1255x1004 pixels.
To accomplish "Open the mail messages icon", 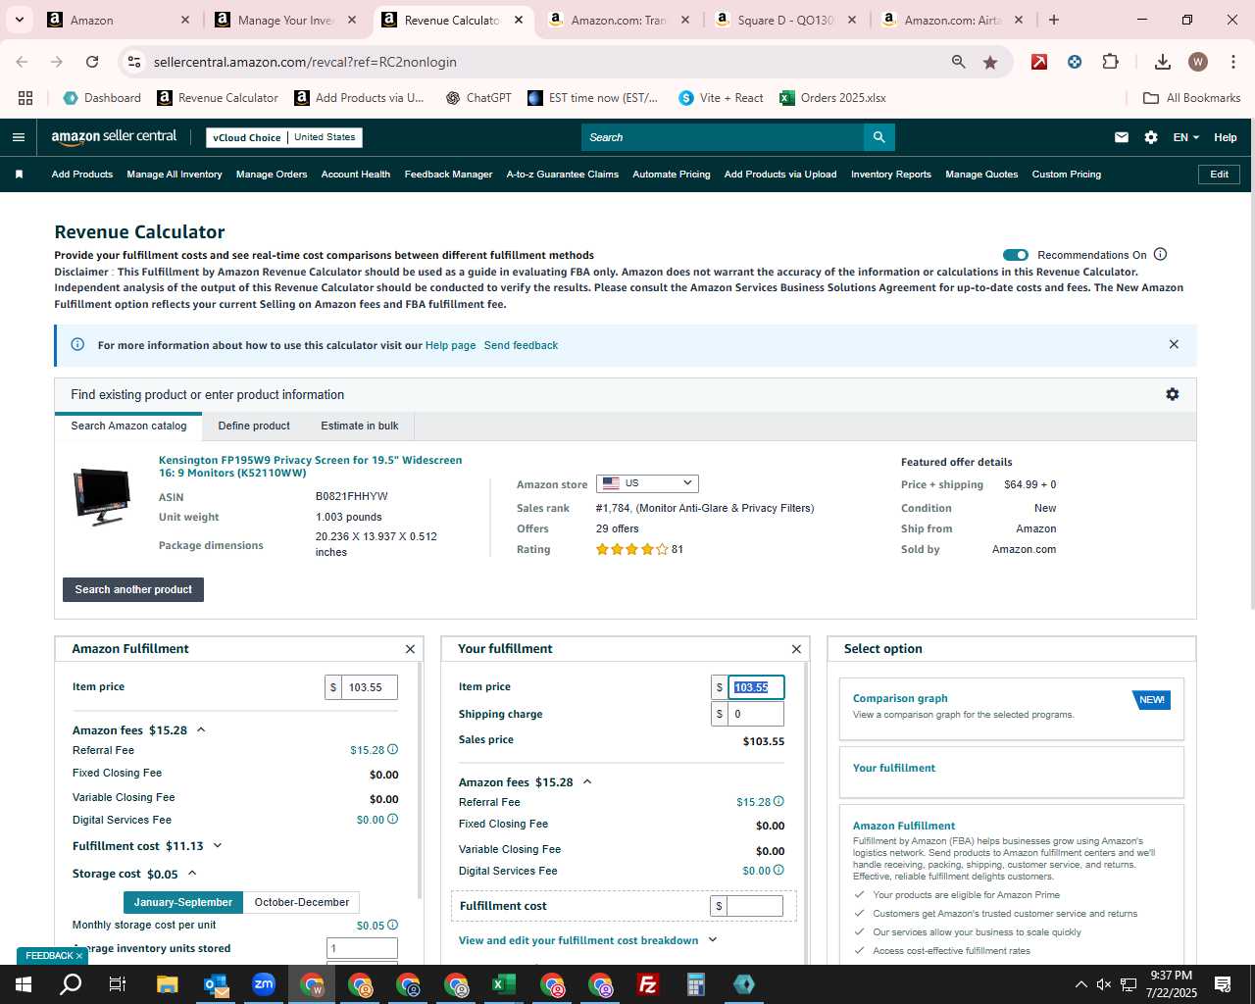I will tap(1122, 137).
